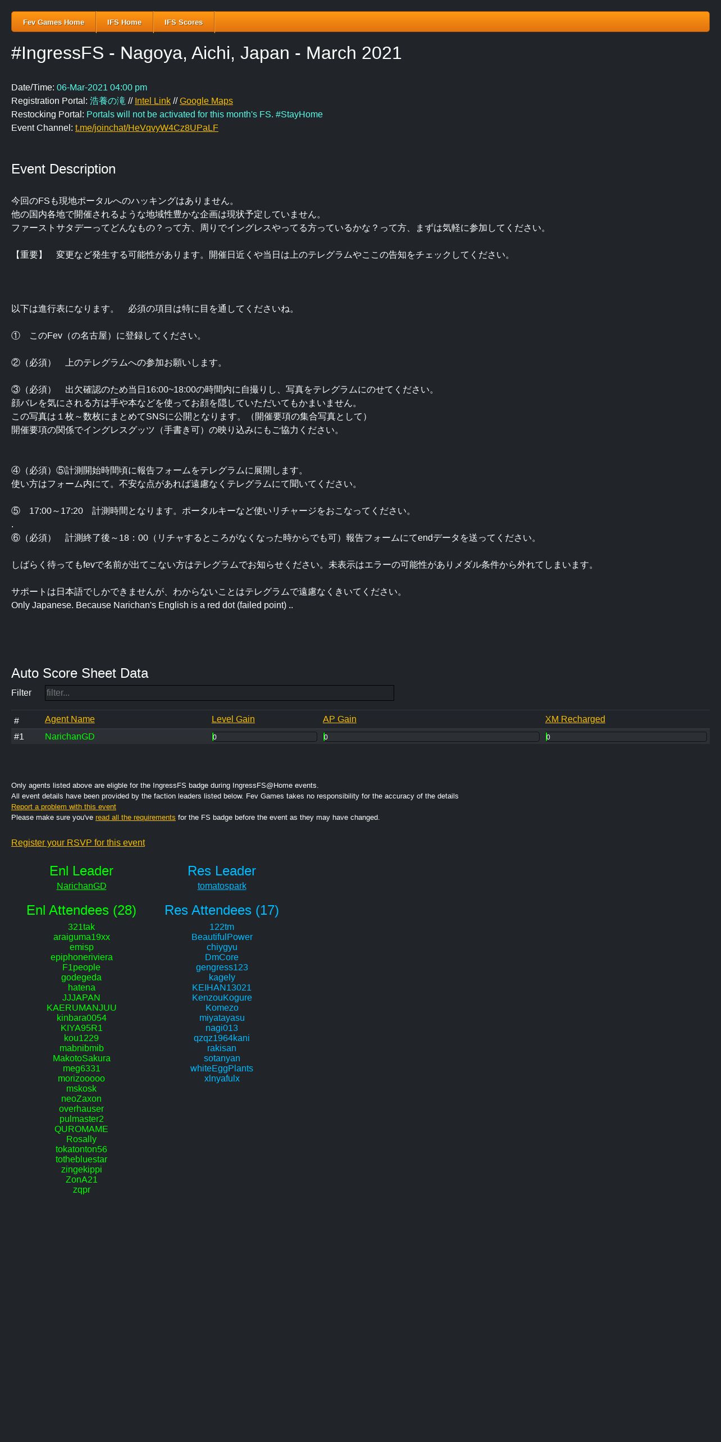
Task: Click Register your RSVP for this event
Action: [78, 843]
